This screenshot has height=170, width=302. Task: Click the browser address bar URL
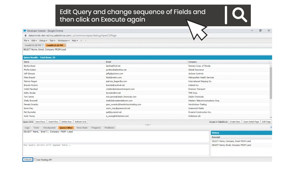click(72, 35)
